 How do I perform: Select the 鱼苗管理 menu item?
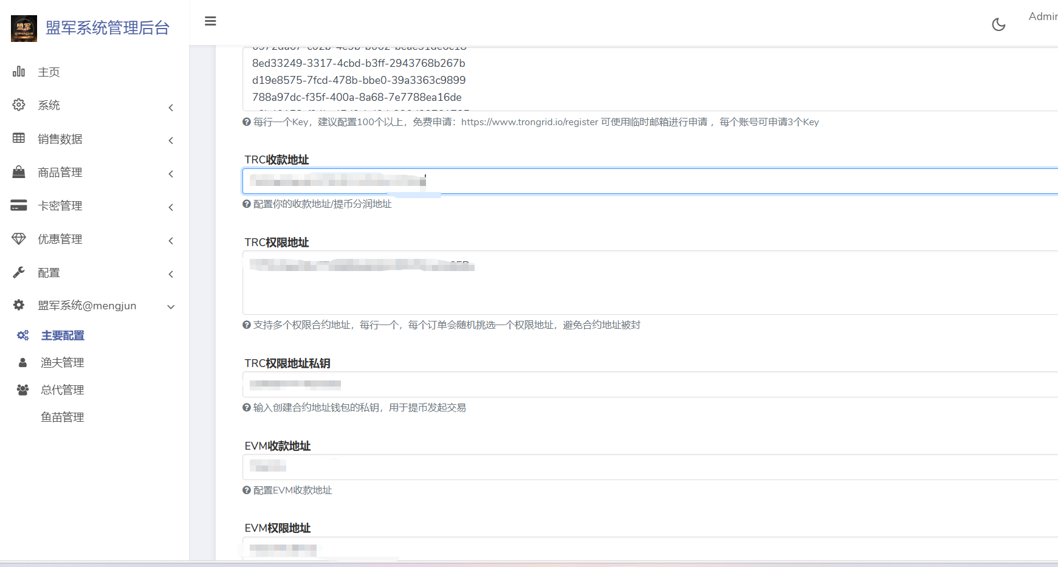point(62,418)
